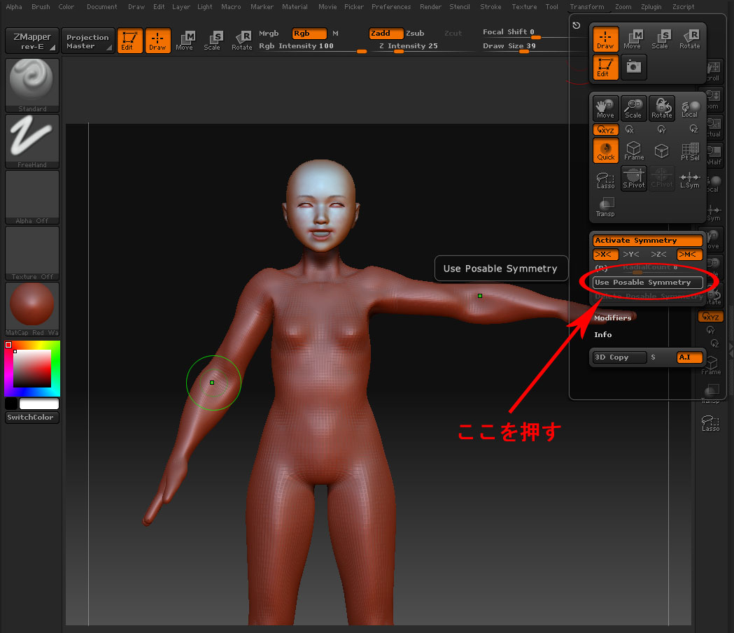Screen dimensions: 734x633
Task: Toggle Edit mode in the Transform panel
Action: click(x=605, y=67)
